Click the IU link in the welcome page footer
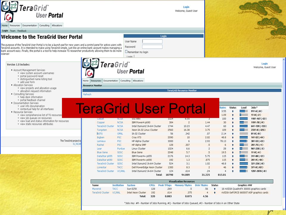 [x=74, y=144]
